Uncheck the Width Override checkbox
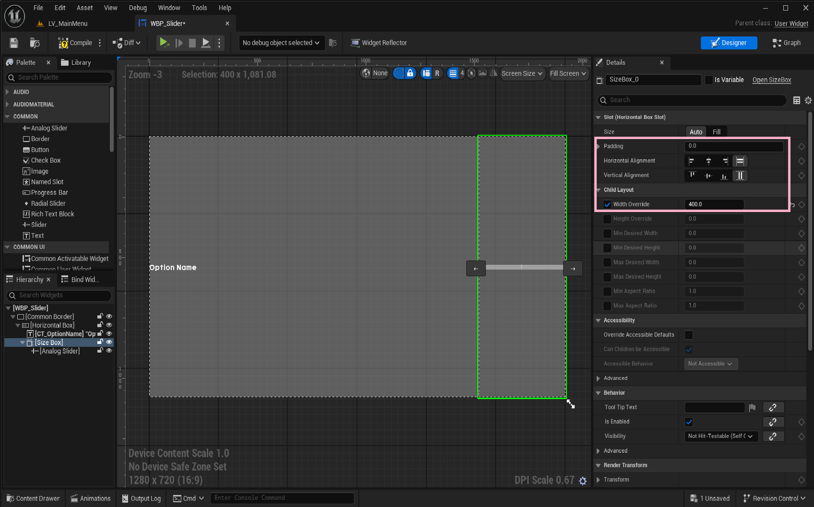 607,204
